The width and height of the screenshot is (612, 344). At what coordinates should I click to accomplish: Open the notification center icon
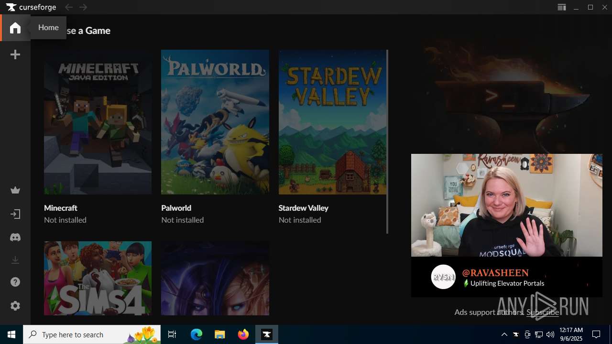point(596,334)
